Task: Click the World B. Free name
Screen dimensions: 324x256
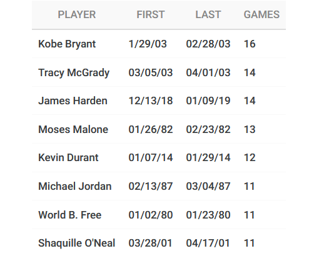Action: 70,215
